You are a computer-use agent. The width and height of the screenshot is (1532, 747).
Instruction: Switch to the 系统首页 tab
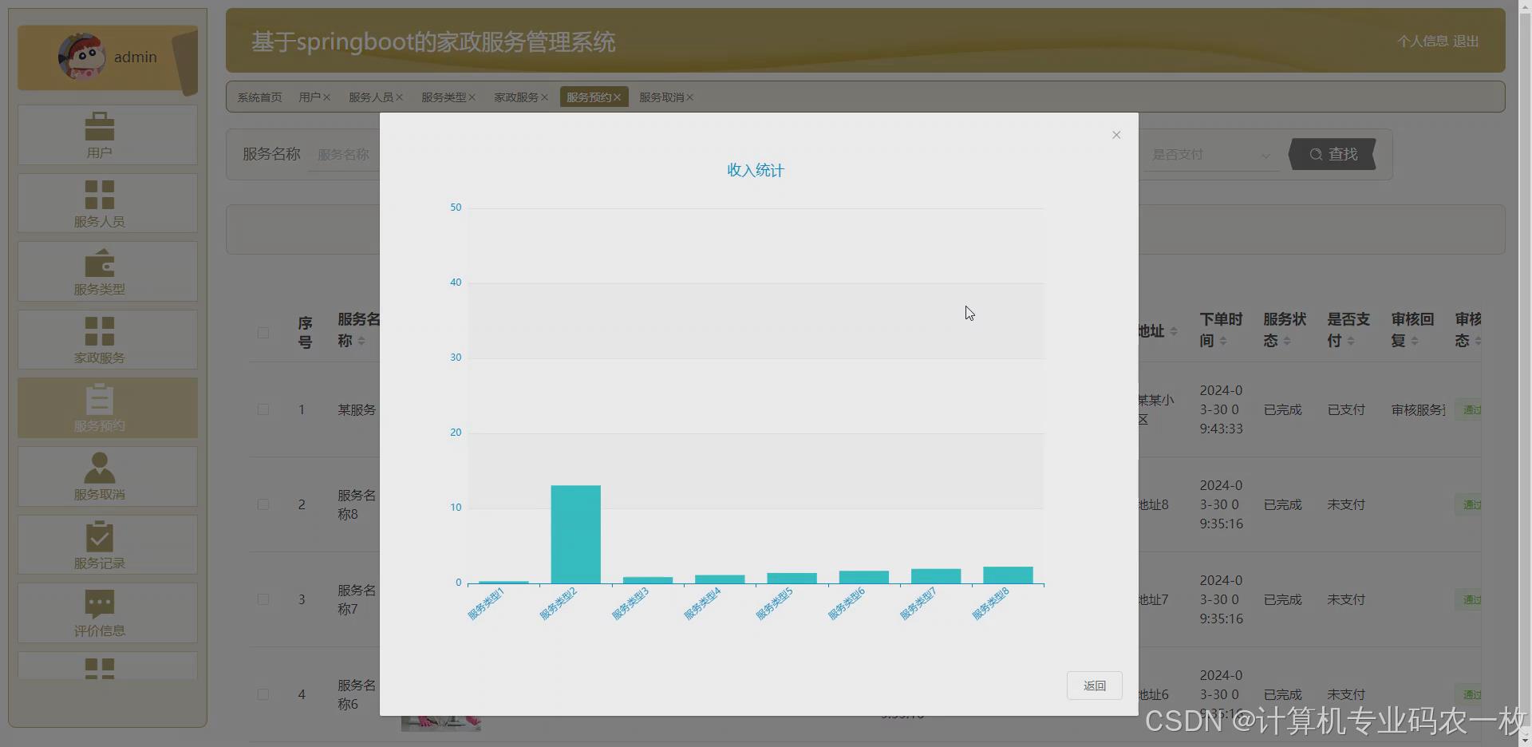point(259,97)
